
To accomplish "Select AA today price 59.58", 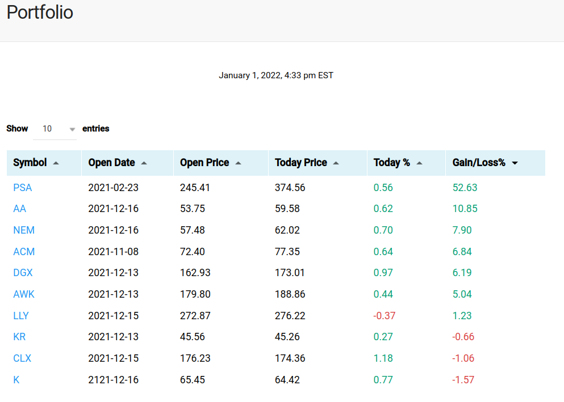I will click(287, 209).
